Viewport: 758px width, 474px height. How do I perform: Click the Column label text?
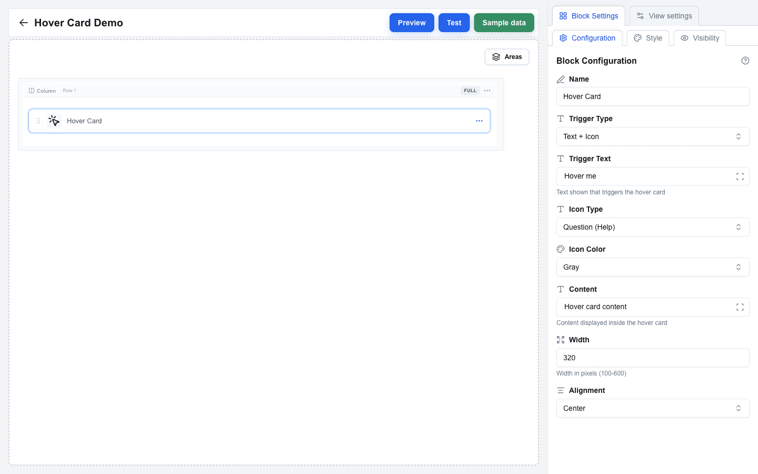pos(46,91)
